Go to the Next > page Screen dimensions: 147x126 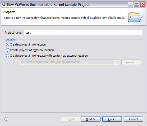click(x=91, y=119)
